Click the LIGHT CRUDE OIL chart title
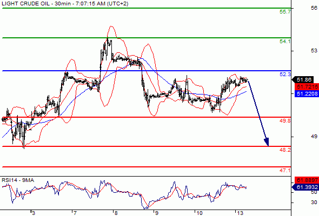The height and width of the screenshot is (216, 319). point(26,4)
